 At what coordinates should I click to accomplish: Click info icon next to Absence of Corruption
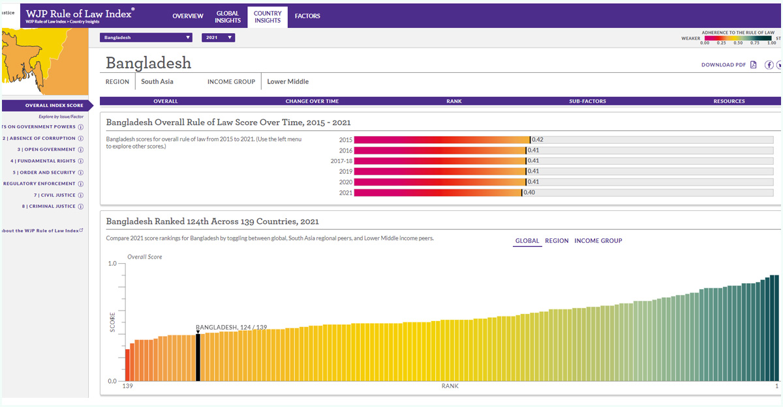pos(81,138)
